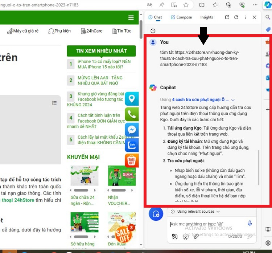This screenshot has width=272, height=253.
Task: Click the green phone call button
Action: tap(132, 114)
